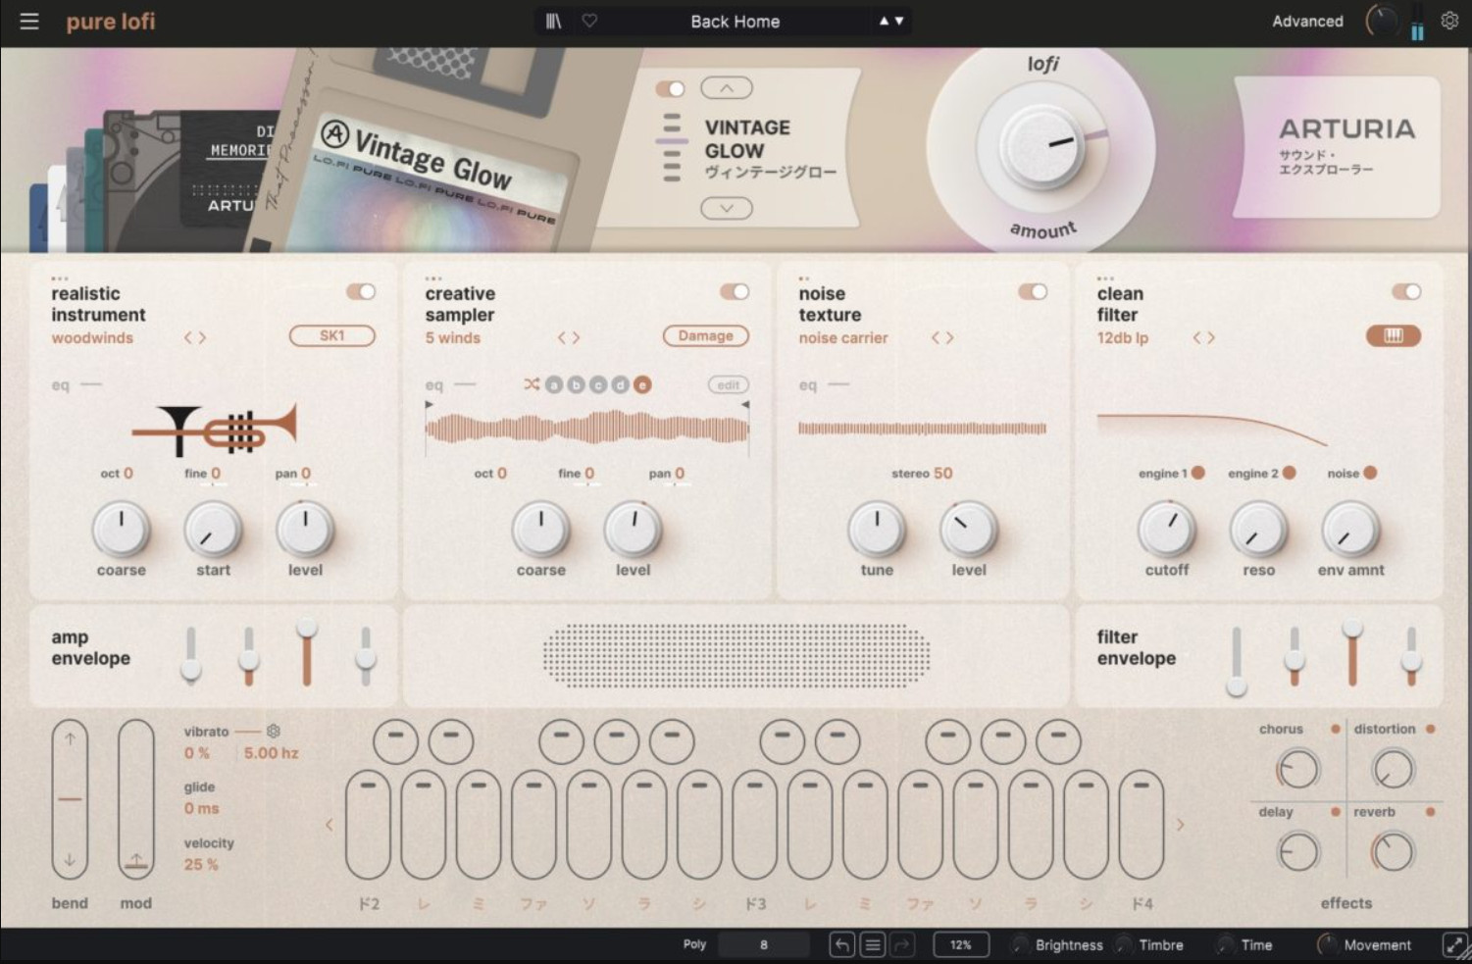Click the realistic instrument eq control
Screen dimensions: 1472x964
click(76, 385)
